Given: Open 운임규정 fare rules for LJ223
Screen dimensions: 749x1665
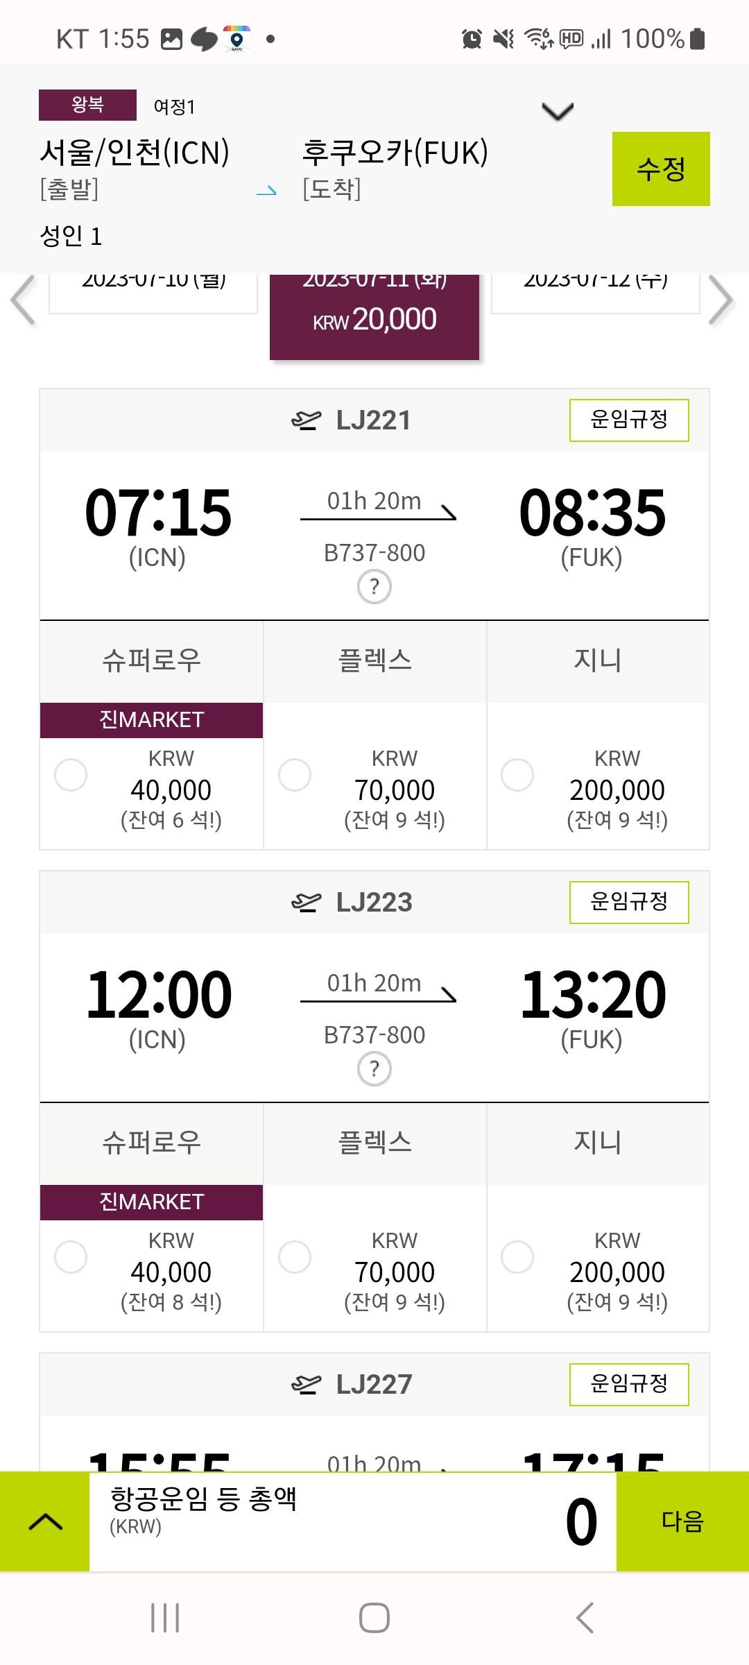Looking at the screenshot, I should (629, 902).
